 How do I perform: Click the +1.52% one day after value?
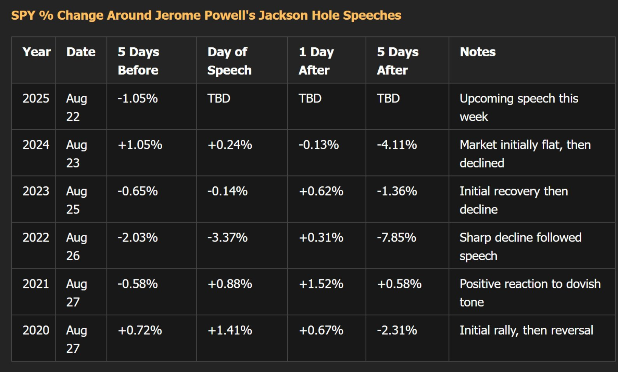(321, 284)
